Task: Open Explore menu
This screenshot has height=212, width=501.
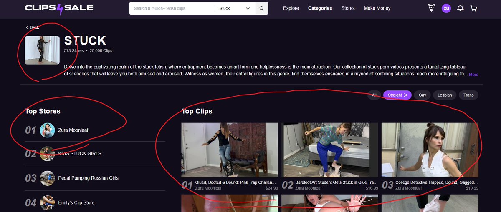Action: 291,8
